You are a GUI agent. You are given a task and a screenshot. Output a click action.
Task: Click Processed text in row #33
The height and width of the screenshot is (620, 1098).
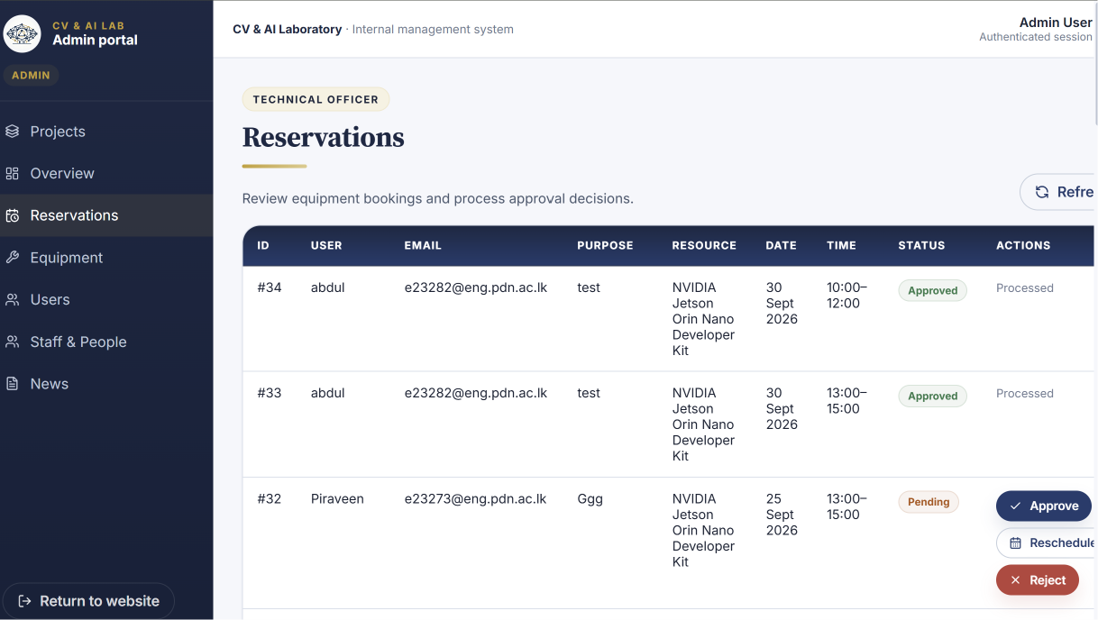[1025, 393]
